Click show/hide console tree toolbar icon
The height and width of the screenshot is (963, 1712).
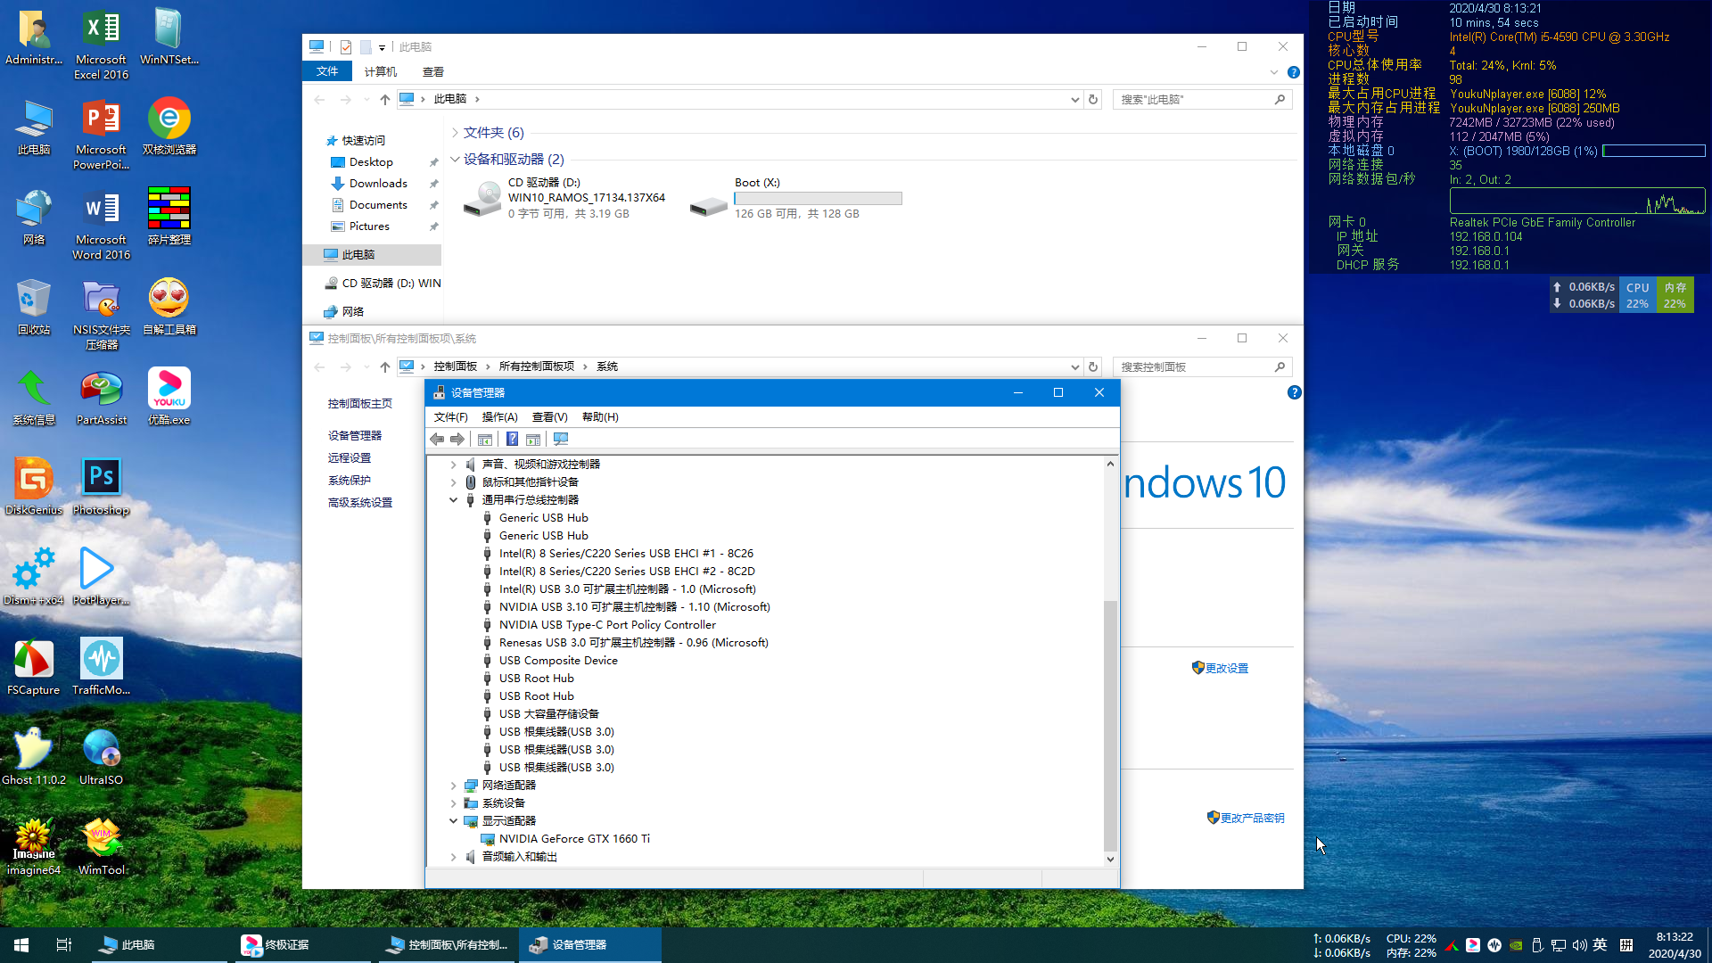click(485, 439)
